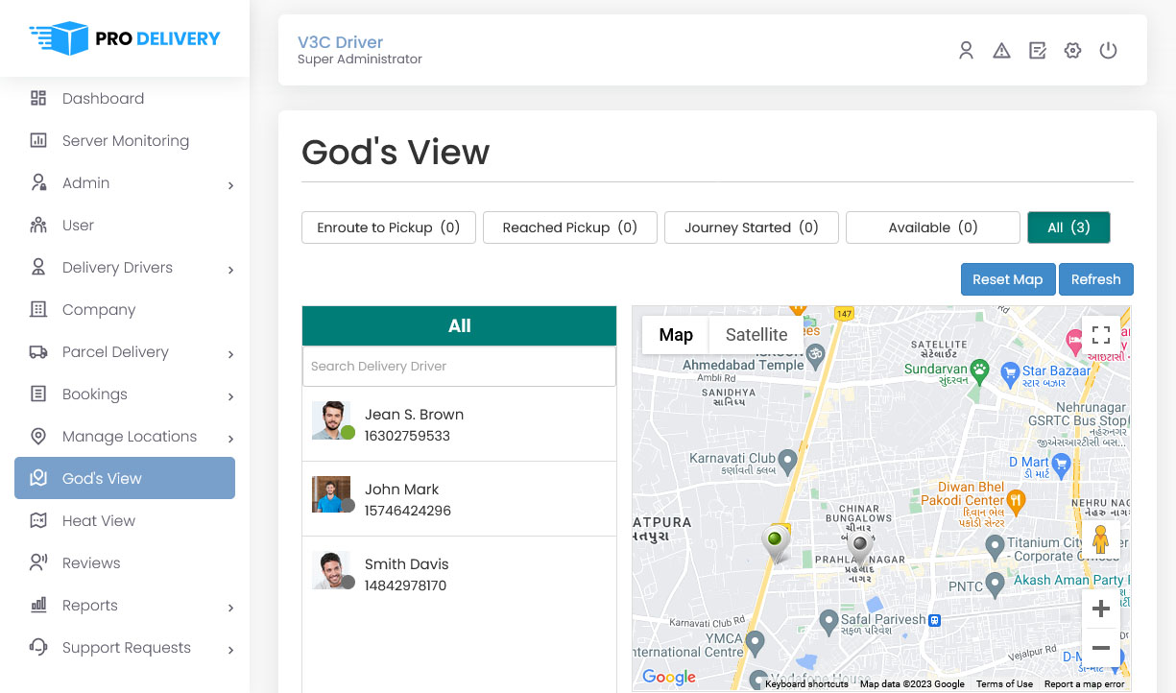The height and width of the screenshot is (693, 1176).
Task: Click the Bookings list icon
Action: pos(38,394)
